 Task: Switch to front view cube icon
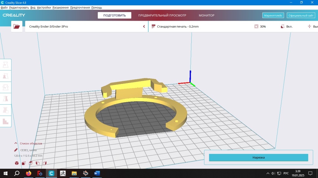coord(24,163)
